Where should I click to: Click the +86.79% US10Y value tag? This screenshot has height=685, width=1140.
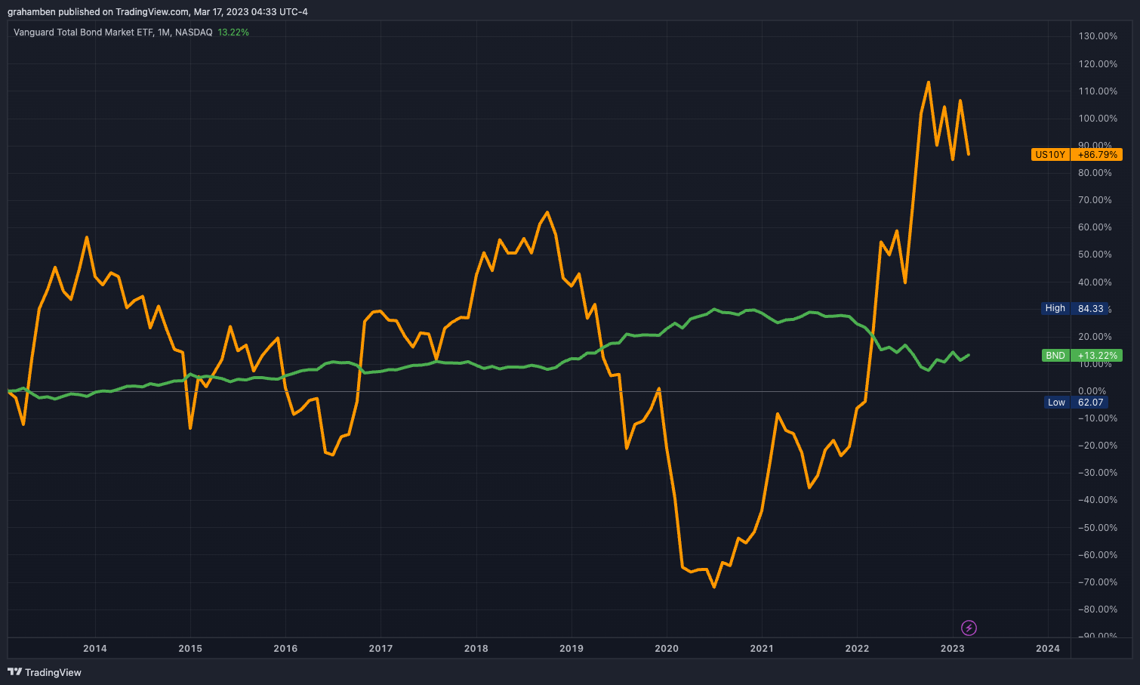1097,155
